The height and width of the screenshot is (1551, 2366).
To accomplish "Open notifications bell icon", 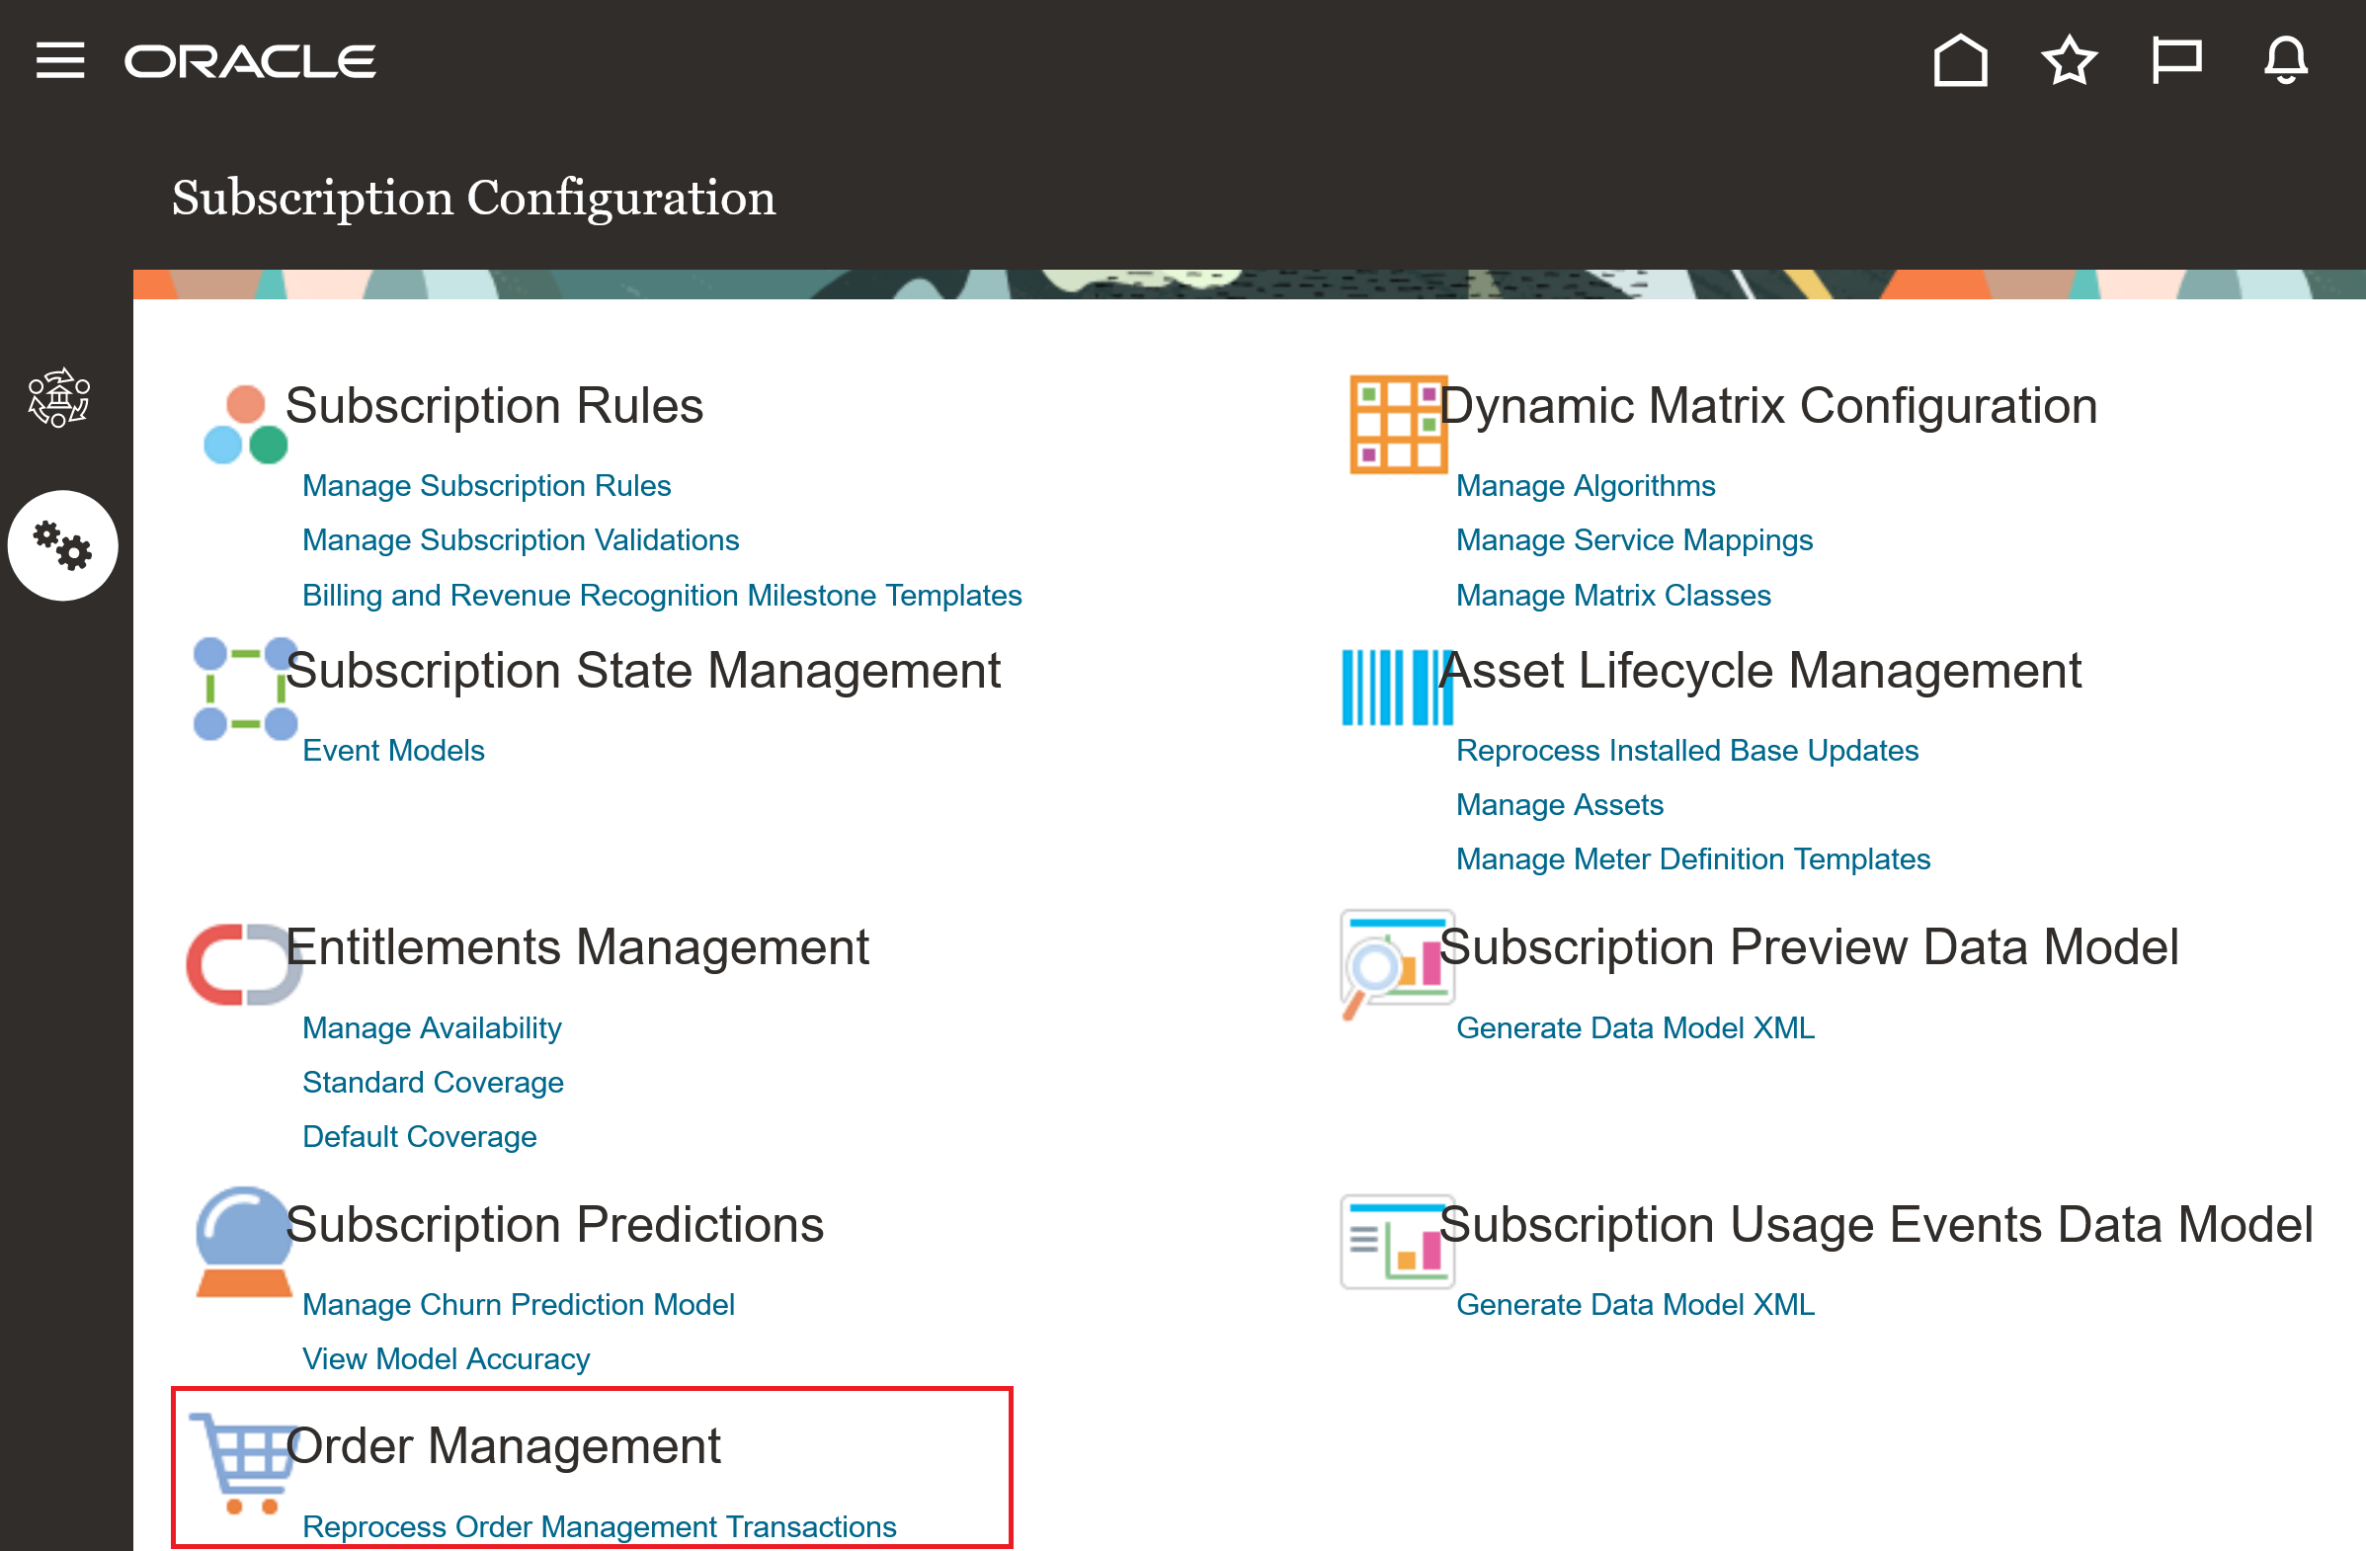I will [2284, 60].
